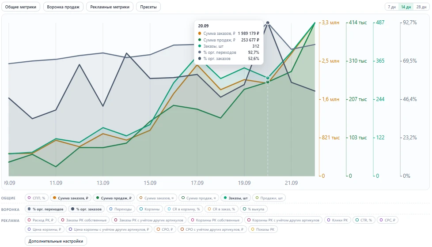The image size is (432, 247).
Task: Hide the Заказы, шт series
Action: (235, 198)
